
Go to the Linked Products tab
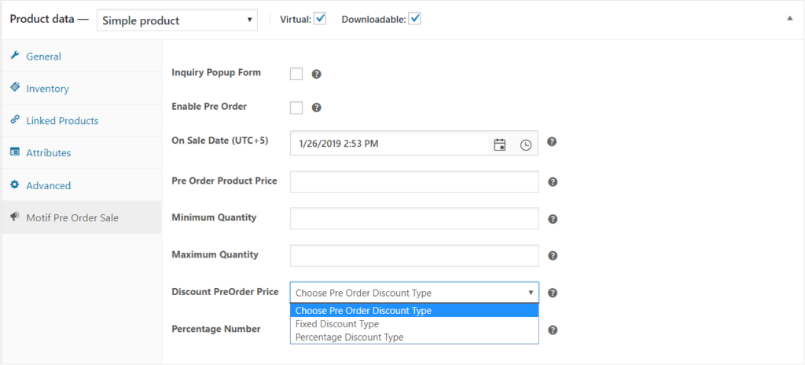pos(62,121)
